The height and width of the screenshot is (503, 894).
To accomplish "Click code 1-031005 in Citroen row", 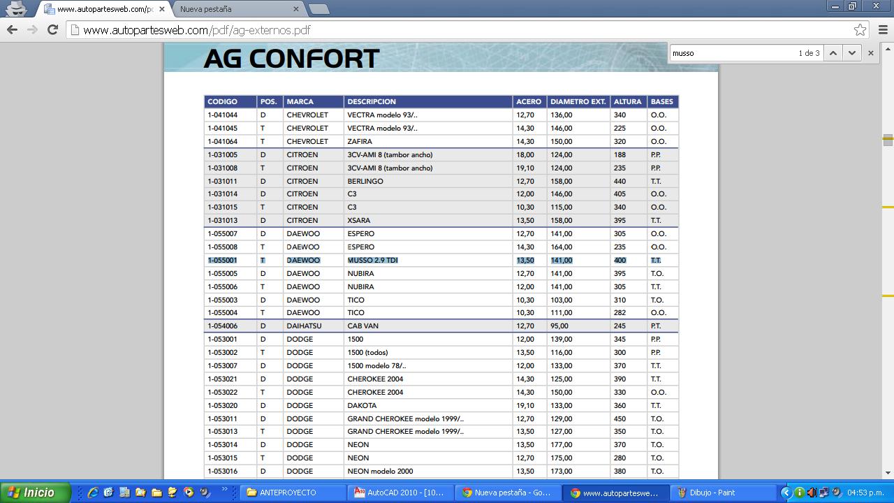I will click(222, 154).
